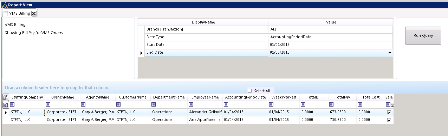Open EmployeeName column filter operator icon
Screen dimensions: 448x136
[190, 104]
